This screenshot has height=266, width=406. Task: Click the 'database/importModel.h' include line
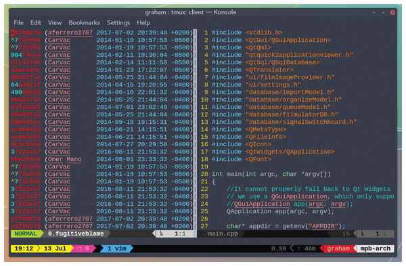pyautogui.click(x=273, y=92)
